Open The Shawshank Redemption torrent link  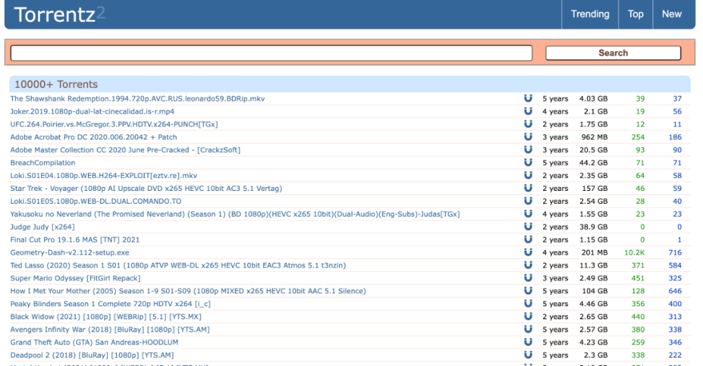click(x=137, y=99)
